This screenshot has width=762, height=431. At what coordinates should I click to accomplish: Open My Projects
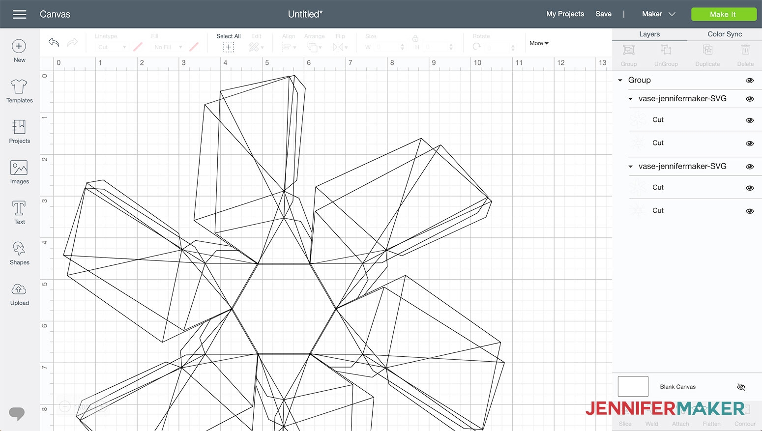click(x=565, y=14)
